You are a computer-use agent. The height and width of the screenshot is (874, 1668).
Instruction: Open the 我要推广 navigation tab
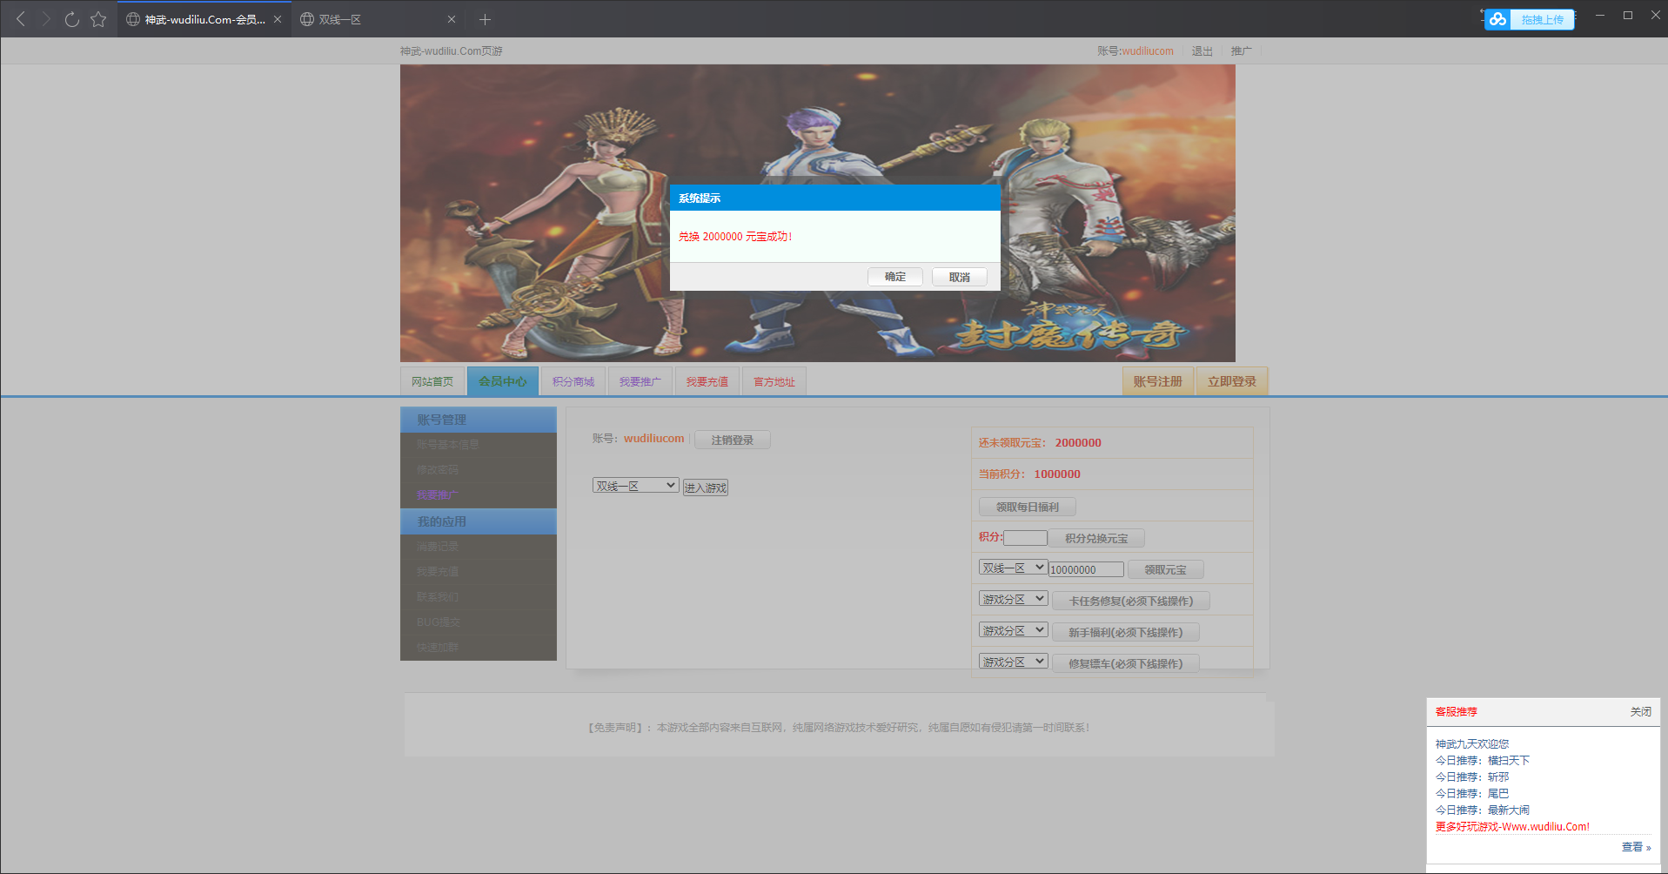[x=640, y=381]
